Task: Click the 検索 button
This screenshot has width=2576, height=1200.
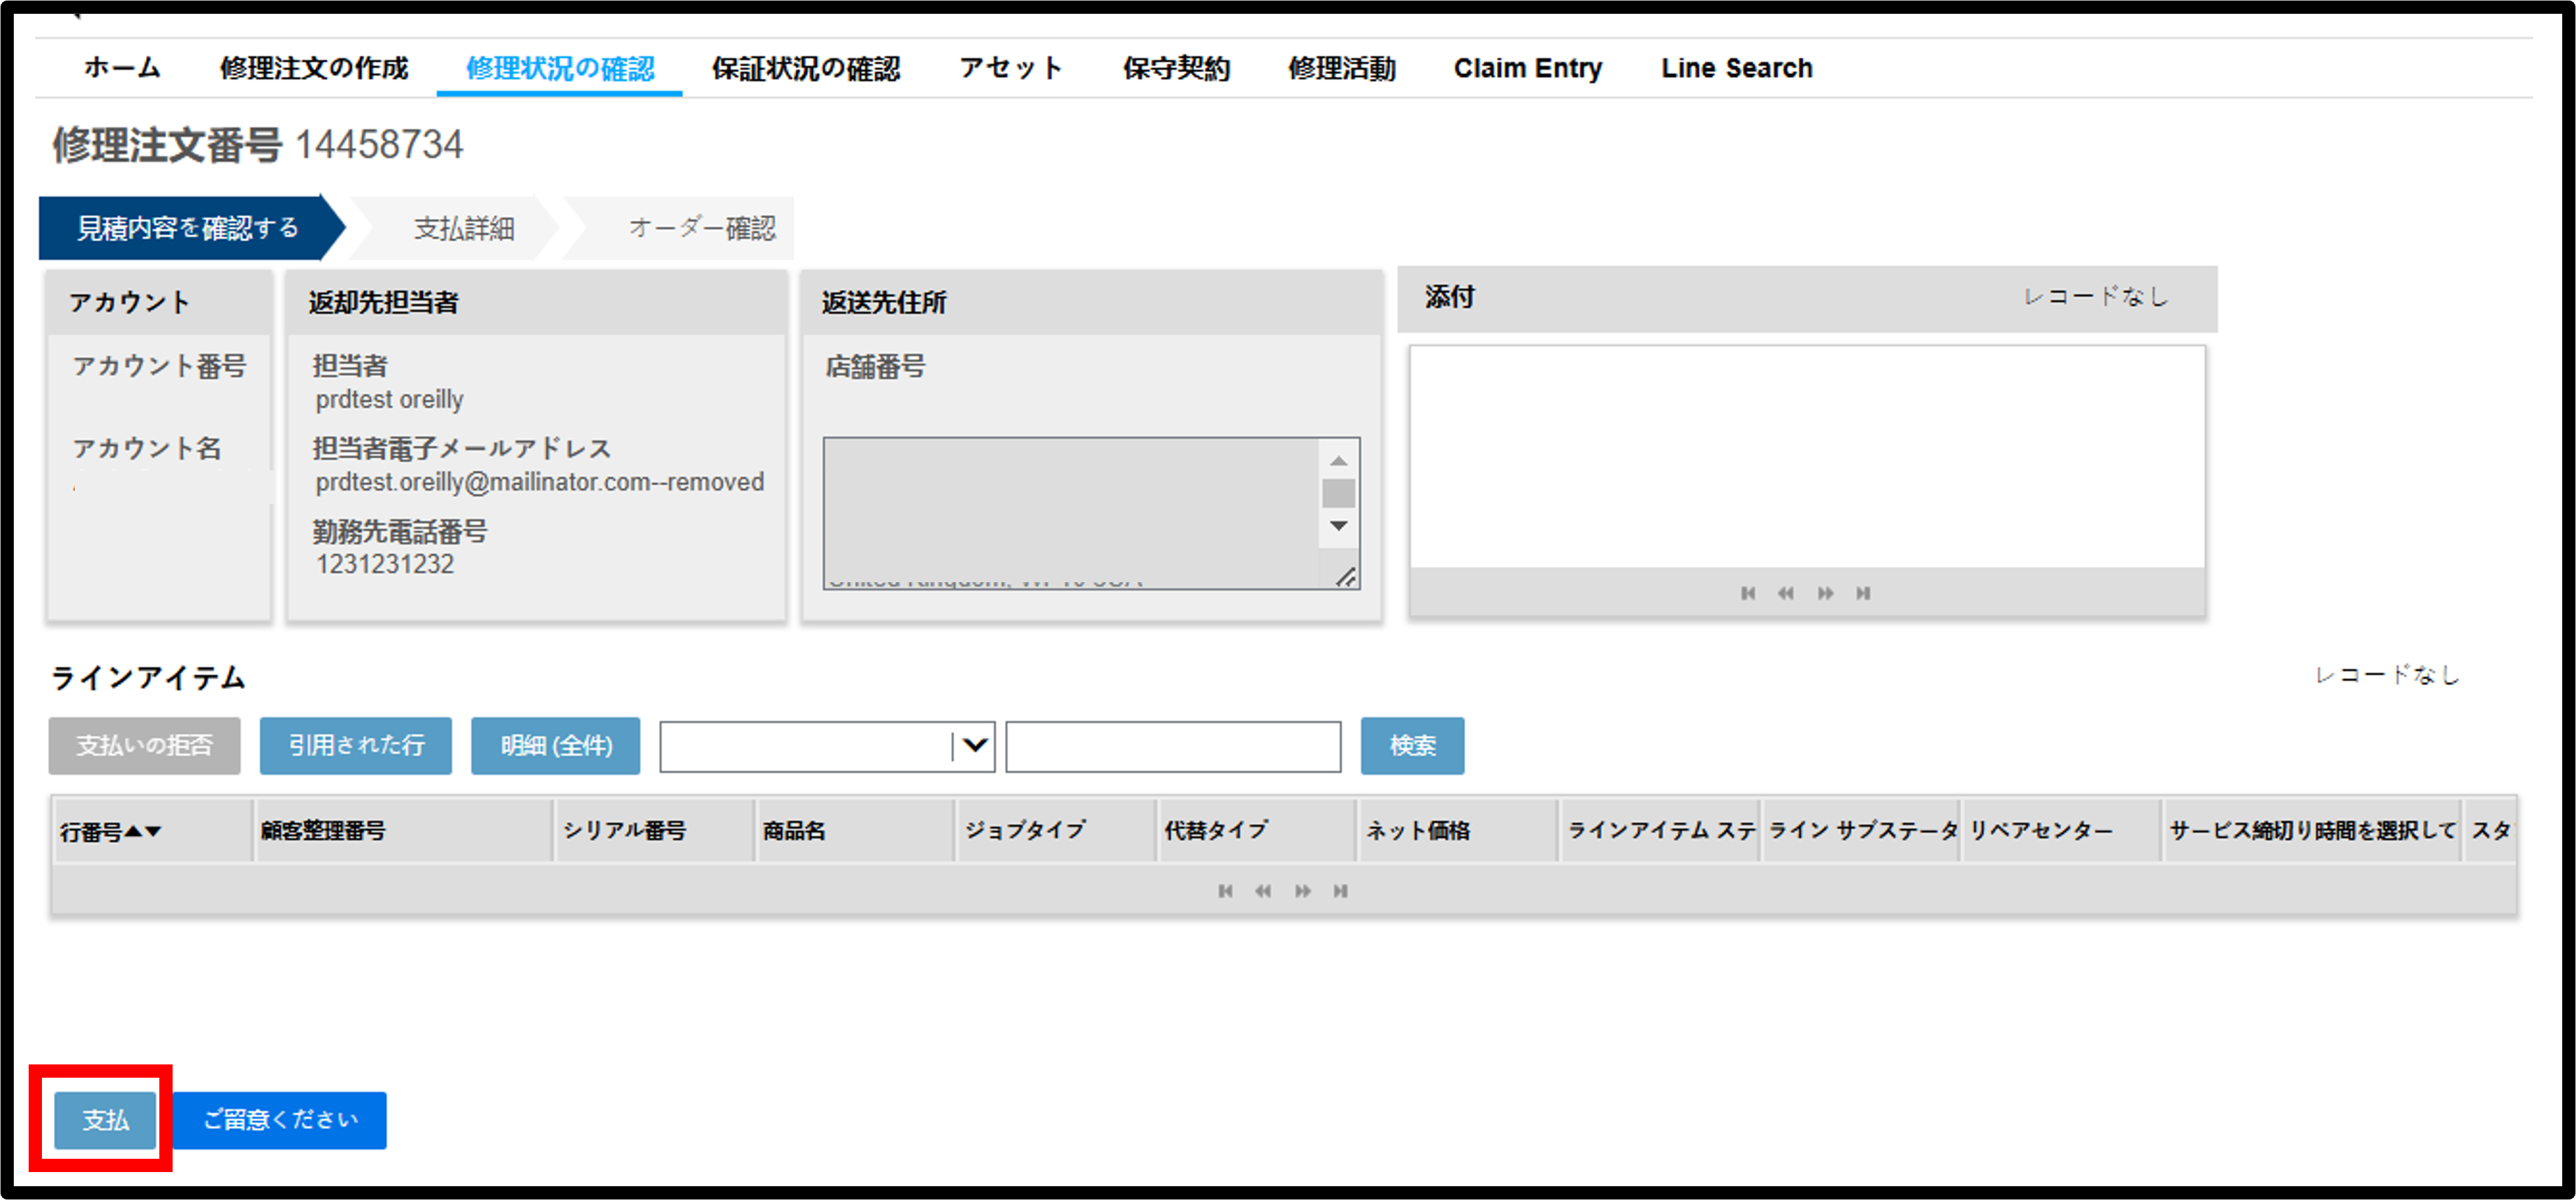Action: [x=1412, y=745]
